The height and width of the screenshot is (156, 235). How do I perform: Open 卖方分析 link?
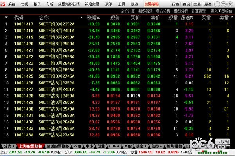pyautogui.click(x=163, y=11)
